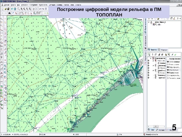This screenshot has height=137, width=182.
Task: Toggle the dimmed eye for Указатели row
Action: point(168,75)
